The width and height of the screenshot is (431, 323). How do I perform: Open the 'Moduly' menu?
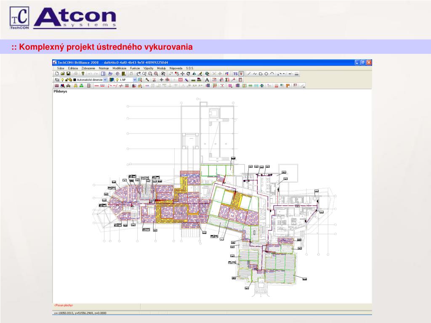point(161,68)
